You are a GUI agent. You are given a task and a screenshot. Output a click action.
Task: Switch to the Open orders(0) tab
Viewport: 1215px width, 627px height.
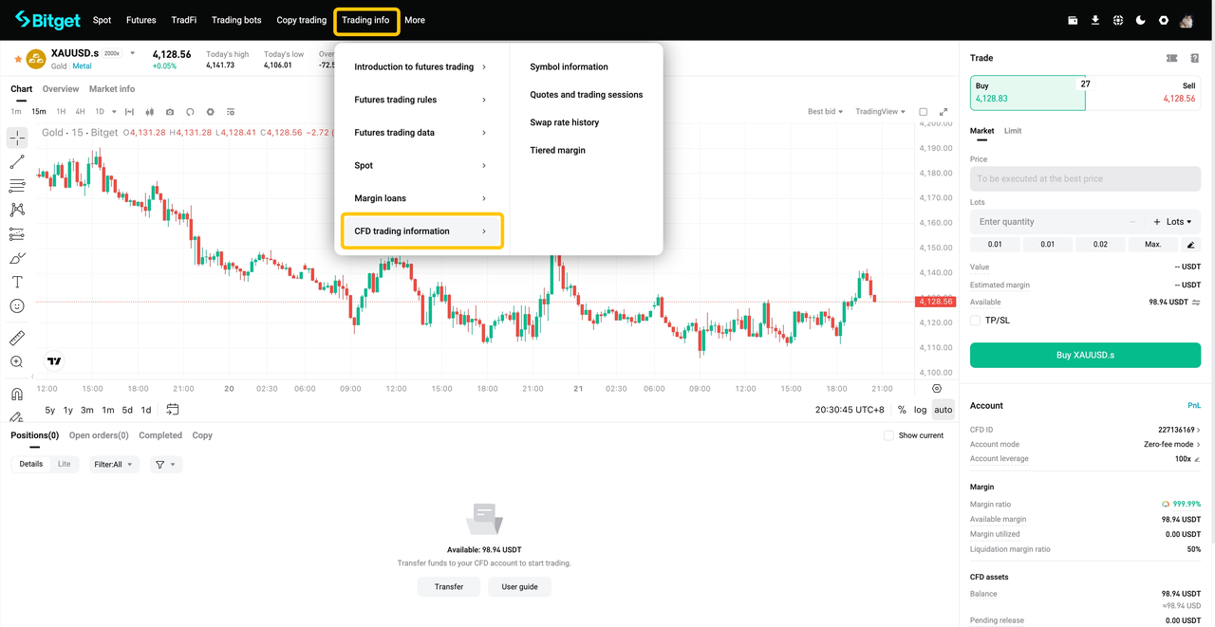[x=99, y=435]
